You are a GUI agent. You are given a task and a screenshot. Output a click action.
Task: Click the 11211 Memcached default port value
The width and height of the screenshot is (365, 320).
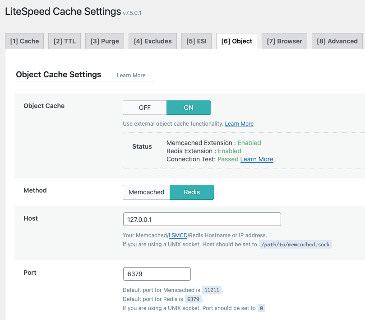pos(212,290)
